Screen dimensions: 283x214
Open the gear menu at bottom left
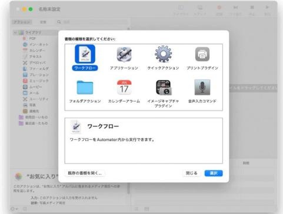point(14,209)
